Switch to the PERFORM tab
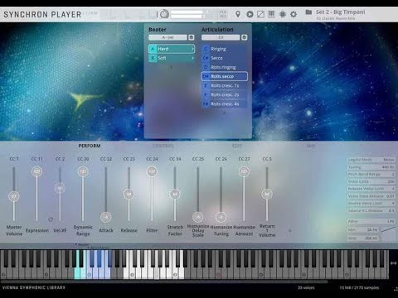 point(90,146)
